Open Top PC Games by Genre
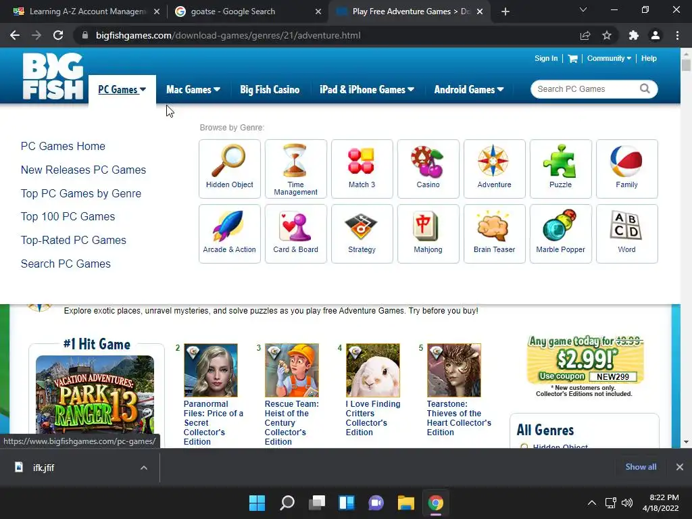 (81, 193)
